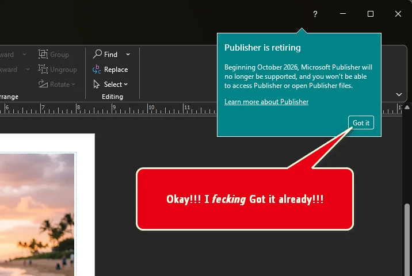The image size is (412, 276).
Task: Click the Help question mark icon
Action: (315, 14)
